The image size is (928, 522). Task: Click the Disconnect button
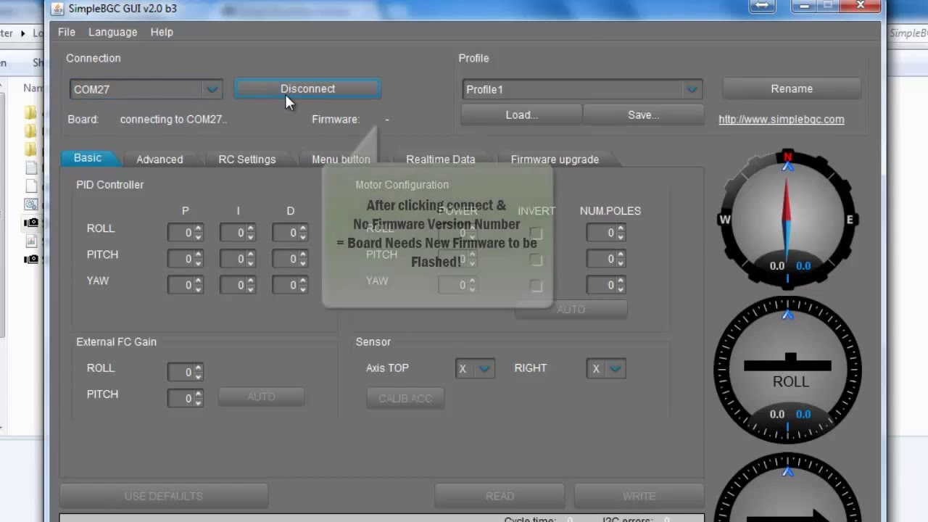(307, 88)
